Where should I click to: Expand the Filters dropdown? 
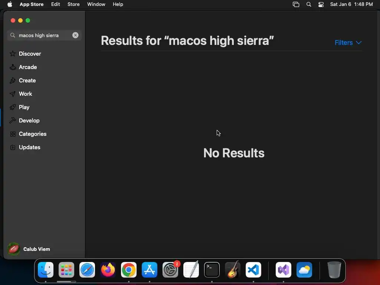click(x=348, y=43)
